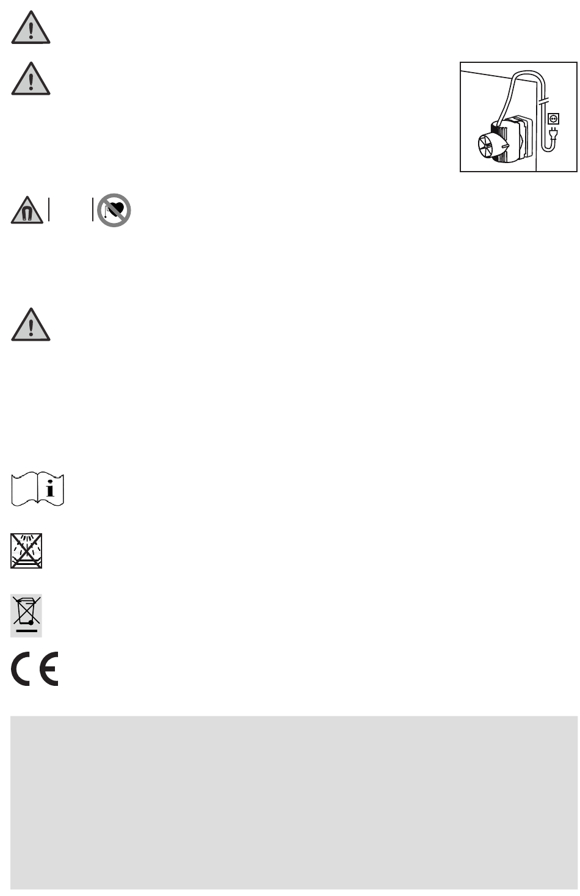580x896 pixels.
Task: Click the magnet hazard triangle icon
Action: 27,211
